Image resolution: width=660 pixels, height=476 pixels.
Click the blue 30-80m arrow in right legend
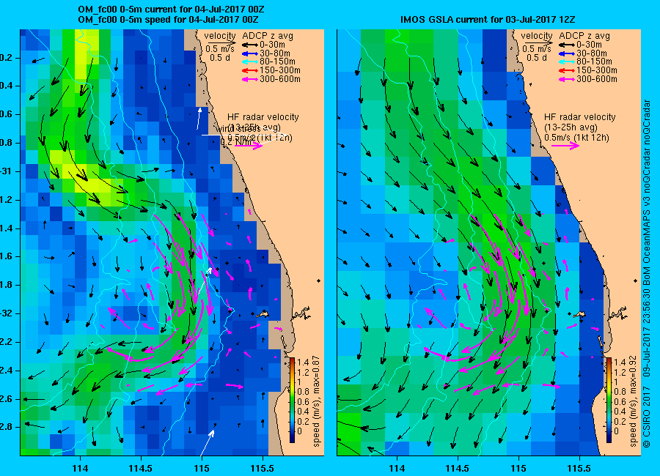point(567,53)
